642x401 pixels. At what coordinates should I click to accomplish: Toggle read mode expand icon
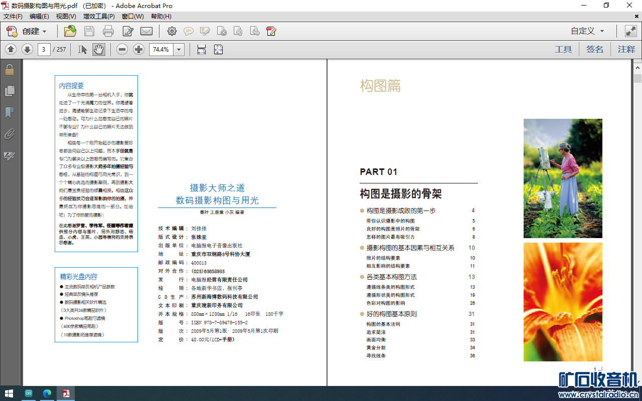[x=630, y=31]
